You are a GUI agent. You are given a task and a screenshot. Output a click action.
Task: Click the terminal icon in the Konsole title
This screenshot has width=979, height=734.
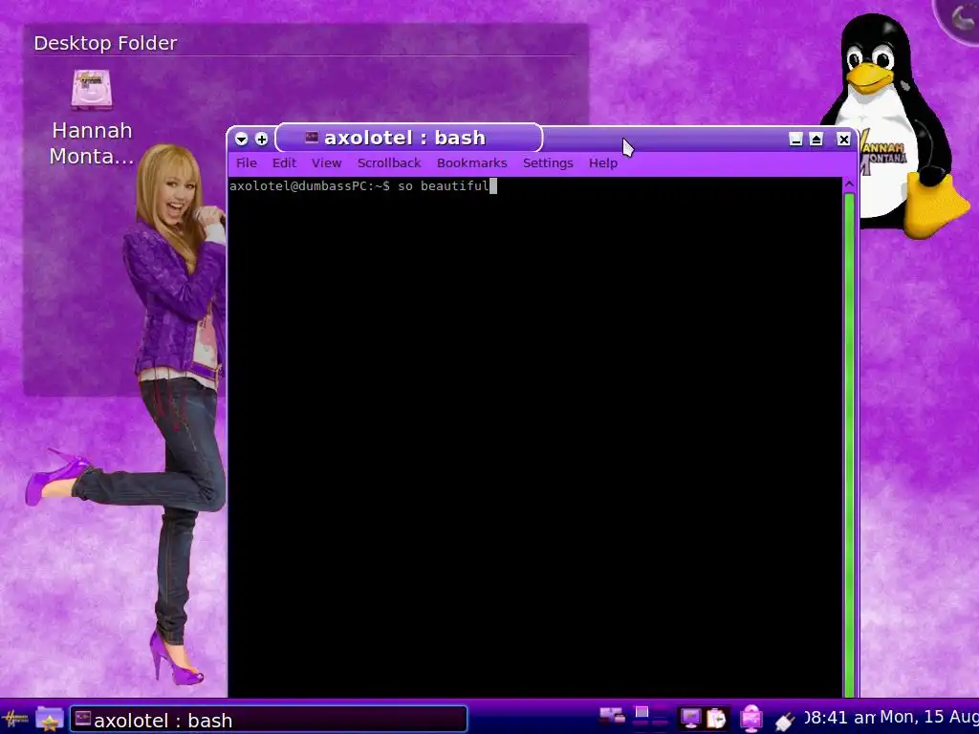point(311,138)
